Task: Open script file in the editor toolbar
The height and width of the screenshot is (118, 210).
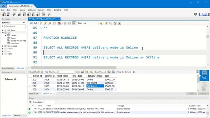Action: [x=31, y=23]
